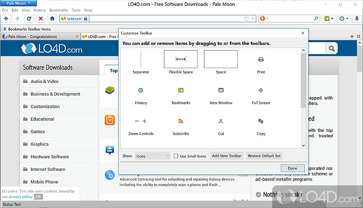The image size is (363, 208).
Task: Click the Customize Toolbar scroll down arrow
Action: 303,145
